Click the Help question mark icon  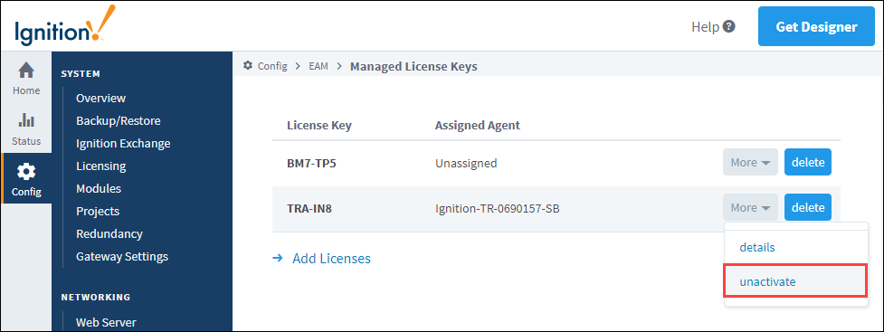pos(729,26)
